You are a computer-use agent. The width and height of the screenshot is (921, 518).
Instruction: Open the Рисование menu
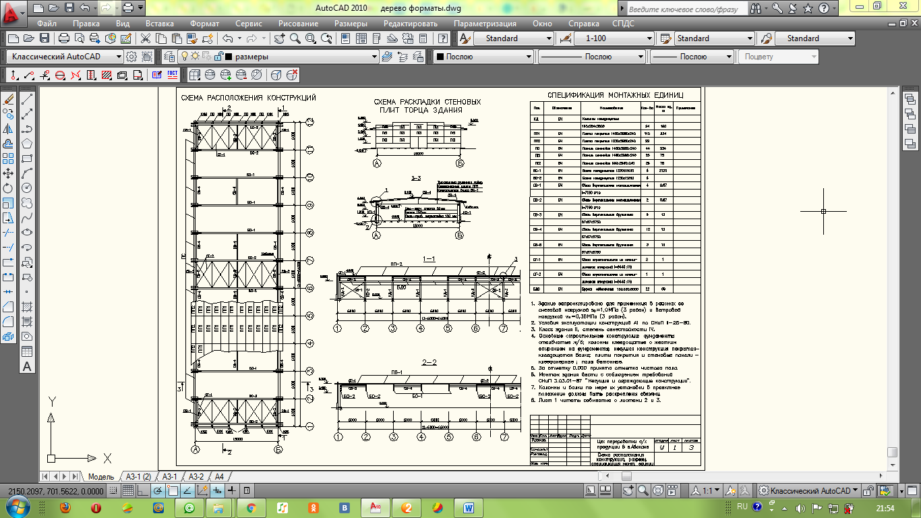click(297, 24)
